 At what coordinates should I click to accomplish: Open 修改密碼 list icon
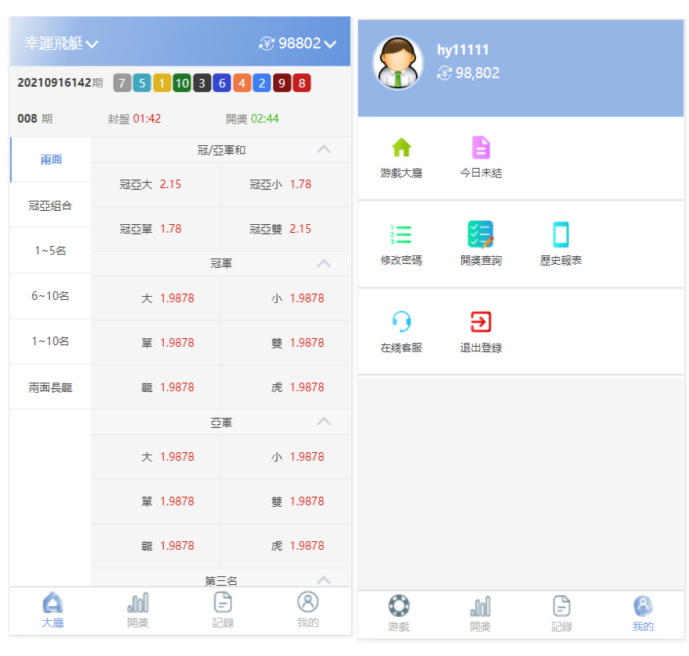coord(401,234)
